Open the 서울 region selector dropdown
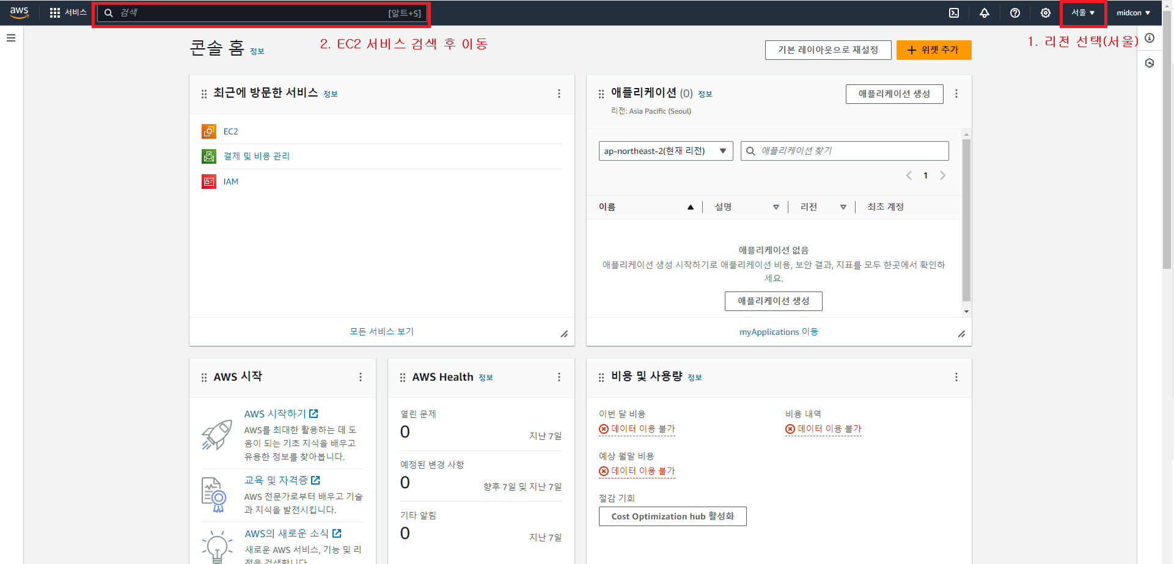 pyautogui.click(x=1083, y=13)
